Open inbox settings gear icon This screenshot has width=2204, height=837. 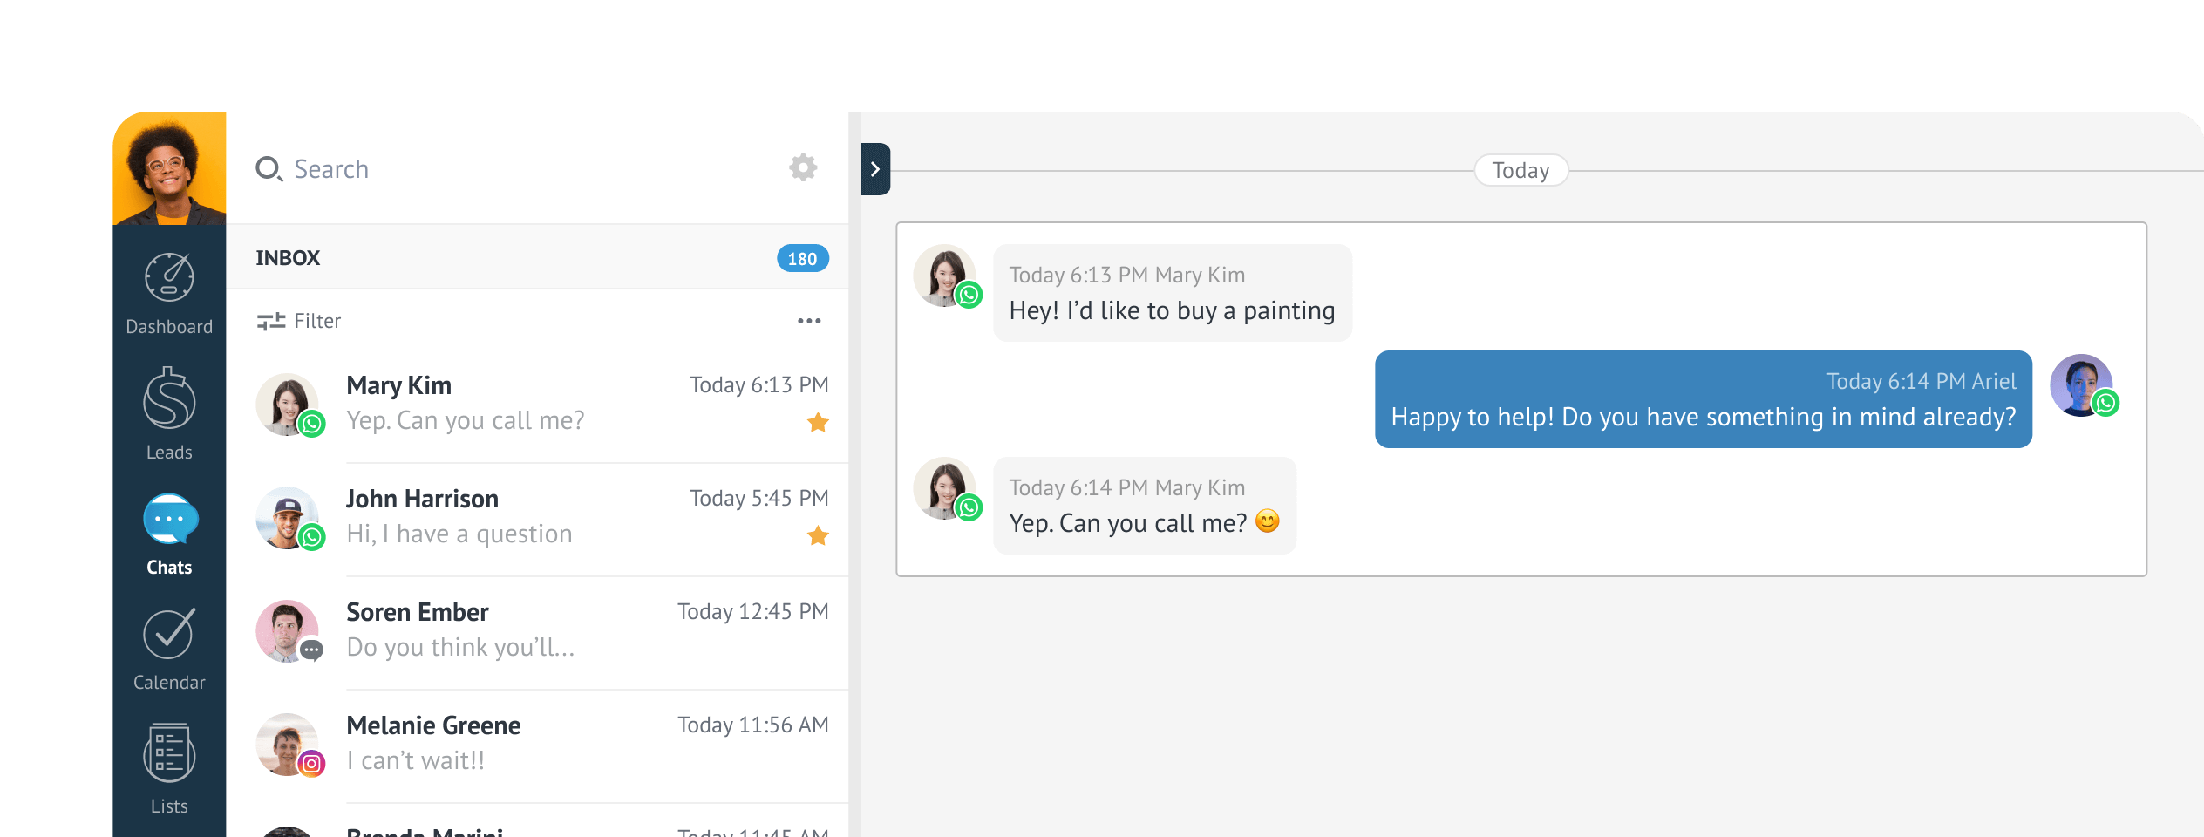coord(802,167)
